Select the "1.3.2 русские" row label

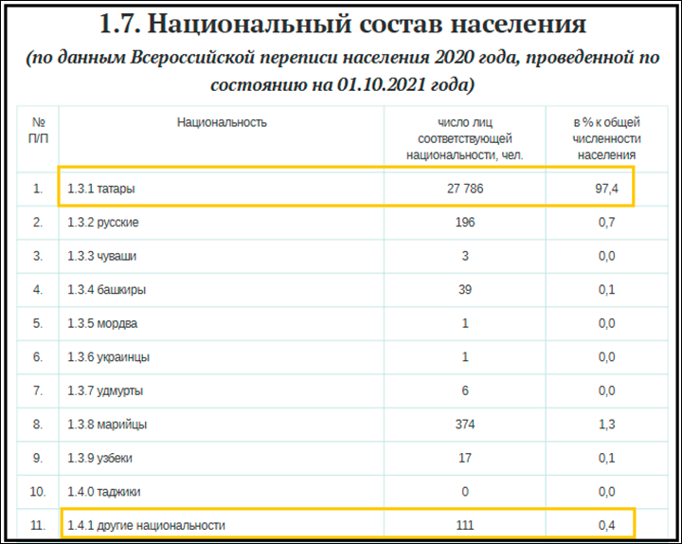click(104, 223)
